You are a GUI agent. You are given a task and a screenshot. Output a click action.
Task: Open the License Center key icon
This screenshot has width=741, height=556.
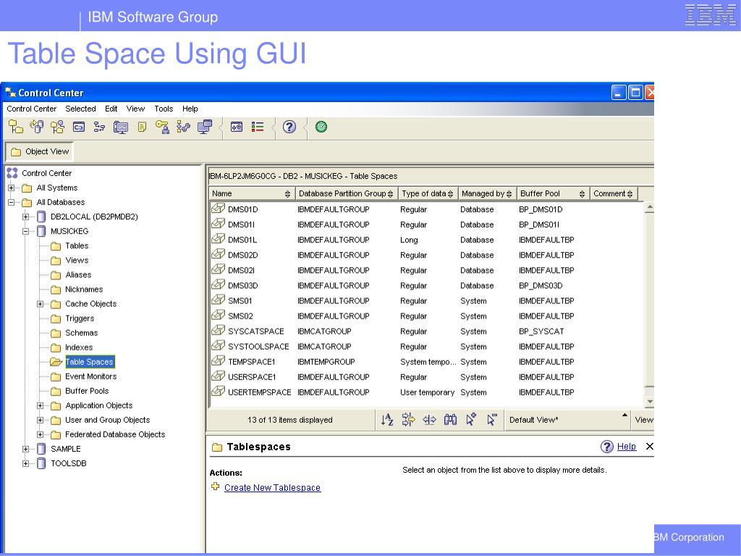(162, 127)
